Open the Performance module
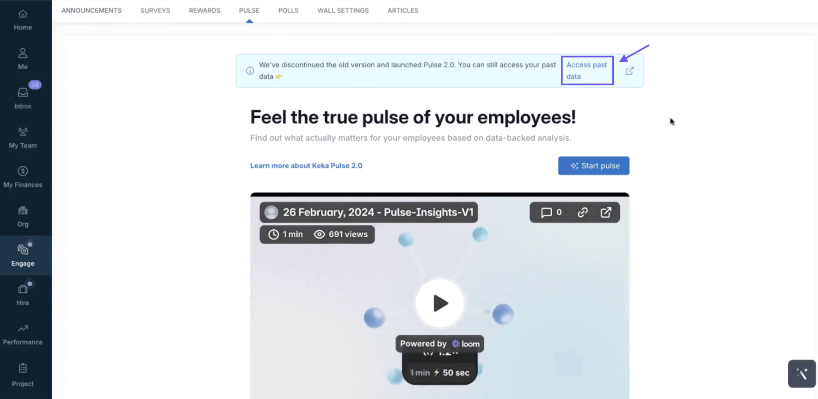Viewport: 818px width, 399px height. tap(23, 334)
